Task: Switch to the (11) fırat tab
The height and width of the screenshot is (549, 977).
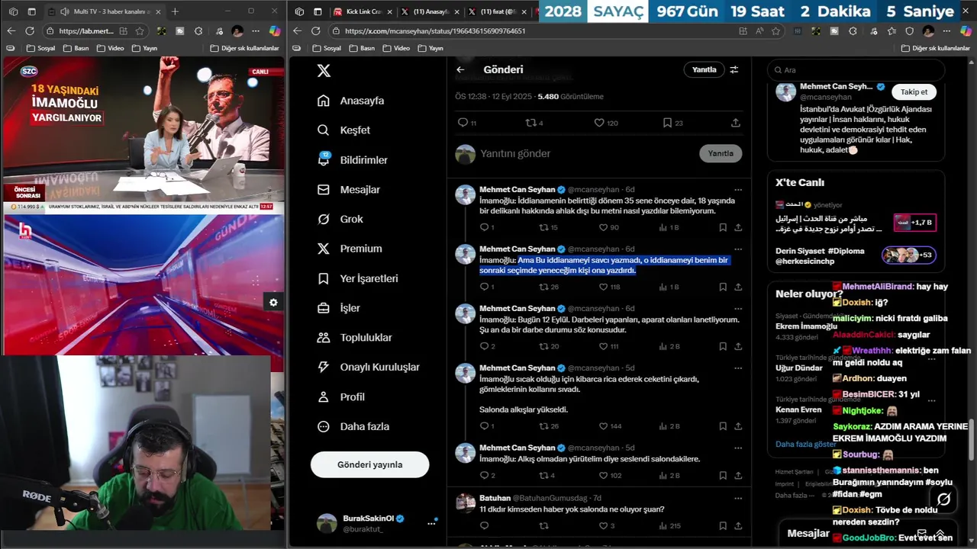Action: pos(496,11)
